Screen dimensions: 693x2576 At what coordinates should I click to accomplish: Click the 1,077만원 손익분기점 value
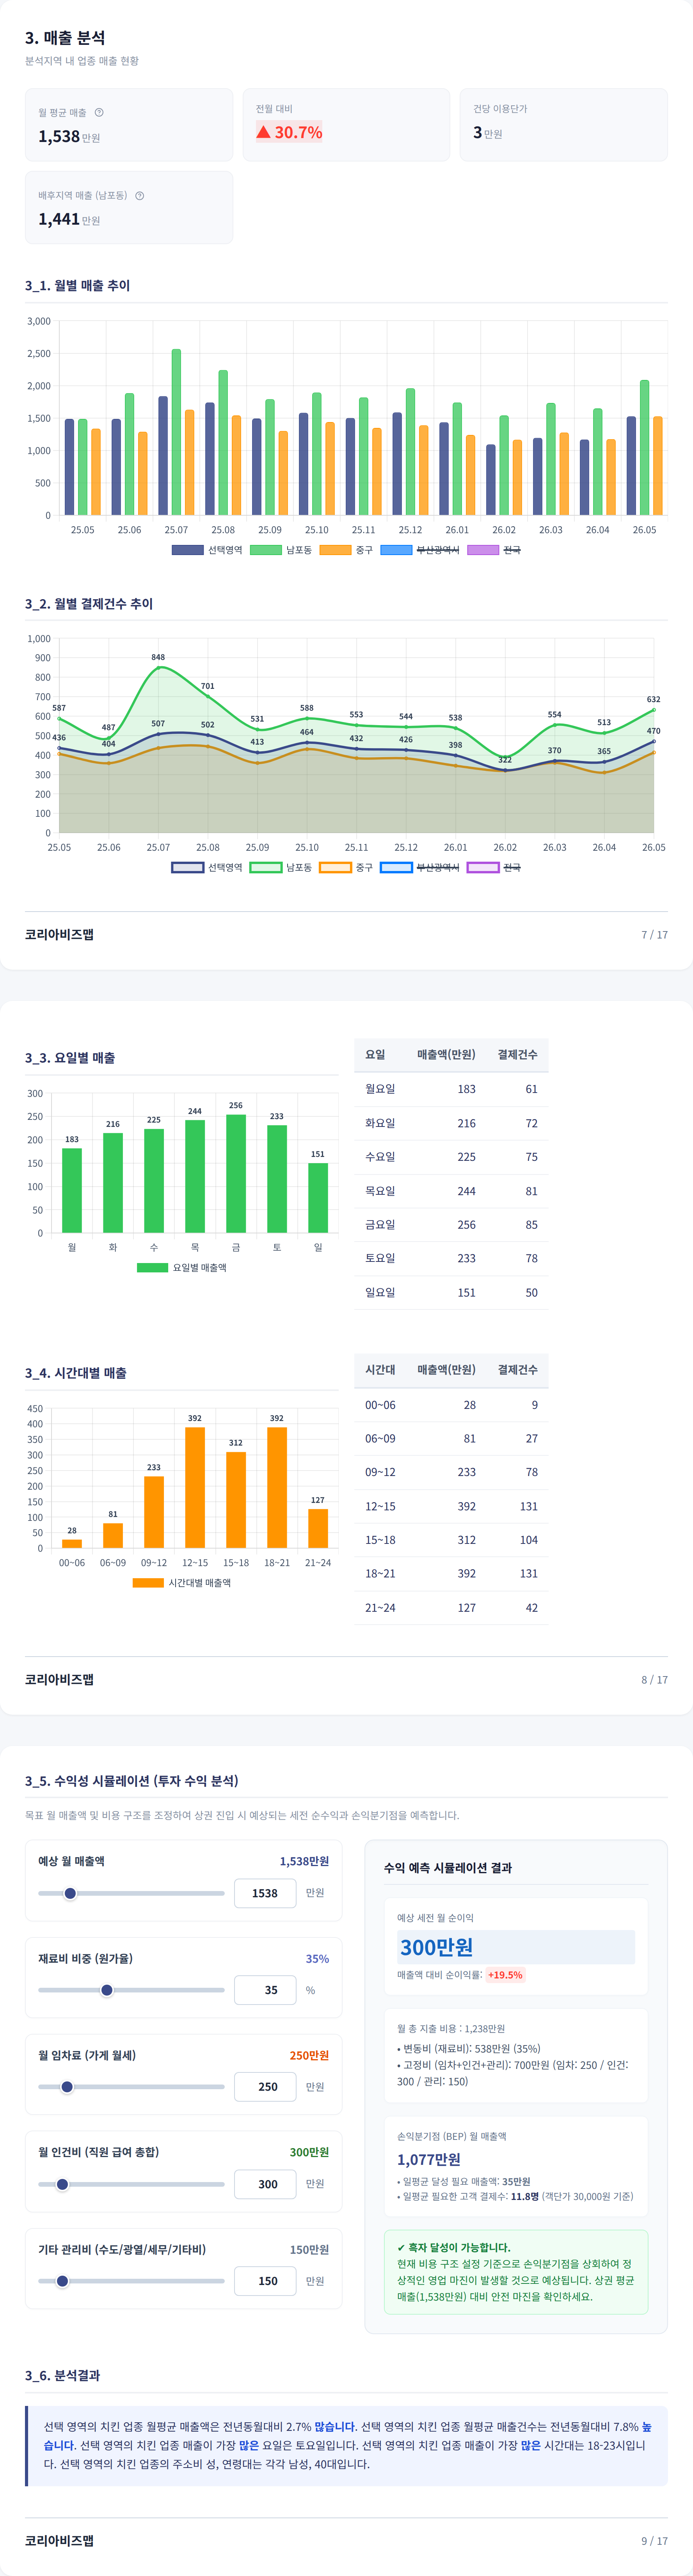[429, 2159]
